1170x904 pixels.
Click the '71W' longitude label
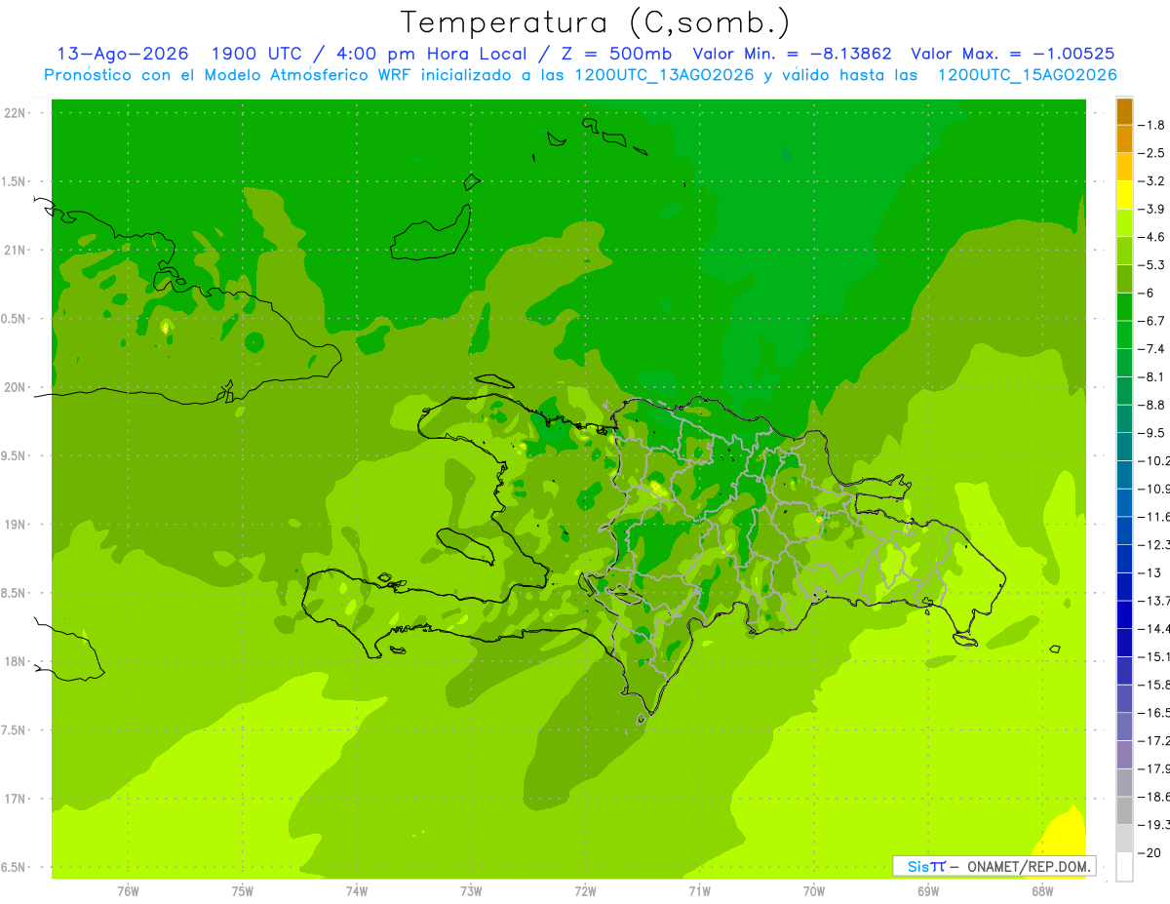tap(699, 891)
